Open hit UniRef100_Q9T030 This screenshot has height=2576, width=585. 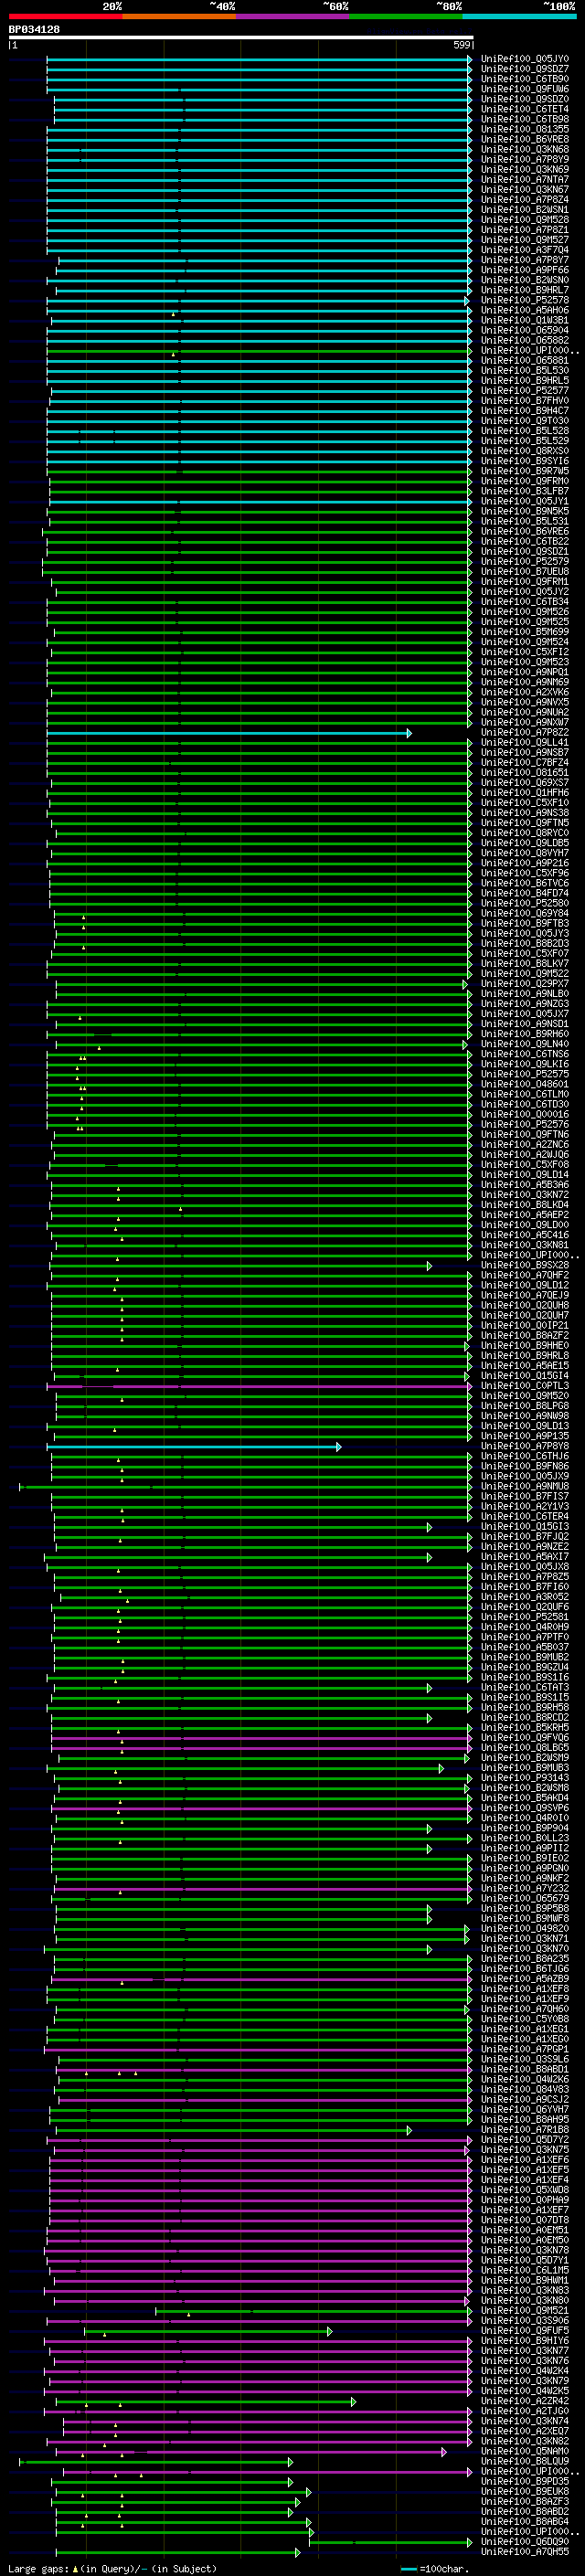click(x=524, y=420)
